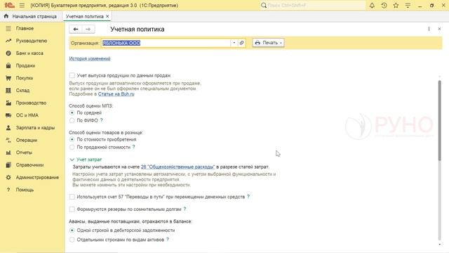Image resolution: width=449 pixels, height=253 pixels.
Task: Click the form's vertical scrollbar thumb
Action: (440, 120)
